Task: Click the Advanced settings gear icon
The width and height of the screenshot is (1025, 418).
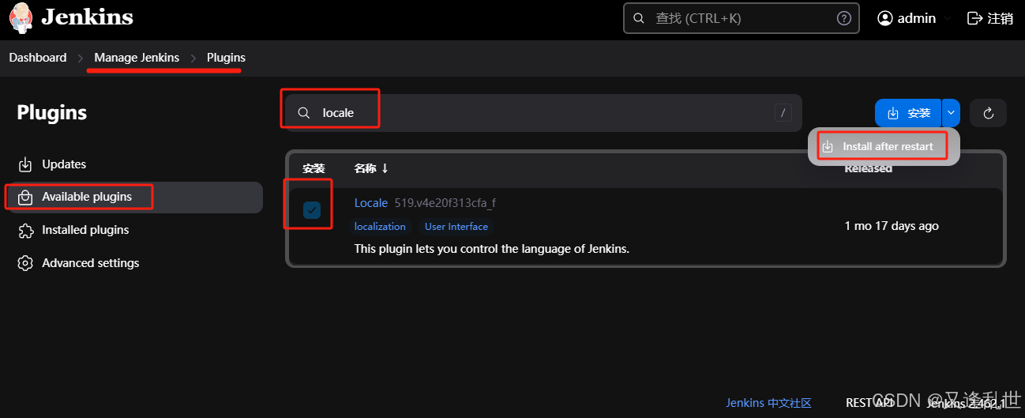Action: [25, 263]
